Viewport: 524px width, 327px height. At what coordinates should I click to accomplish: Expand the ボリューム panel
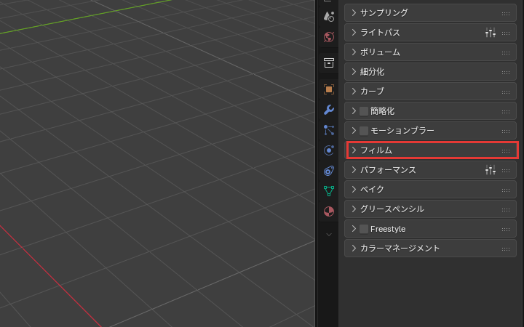[x=430, y=52]
